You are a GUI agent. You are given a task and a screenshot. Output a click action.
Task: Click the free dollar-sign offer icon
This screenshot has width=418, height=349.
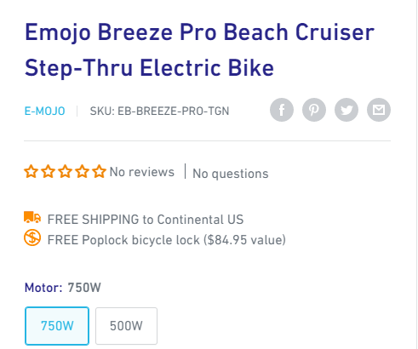pyautogui.click(x=32, y=237)
